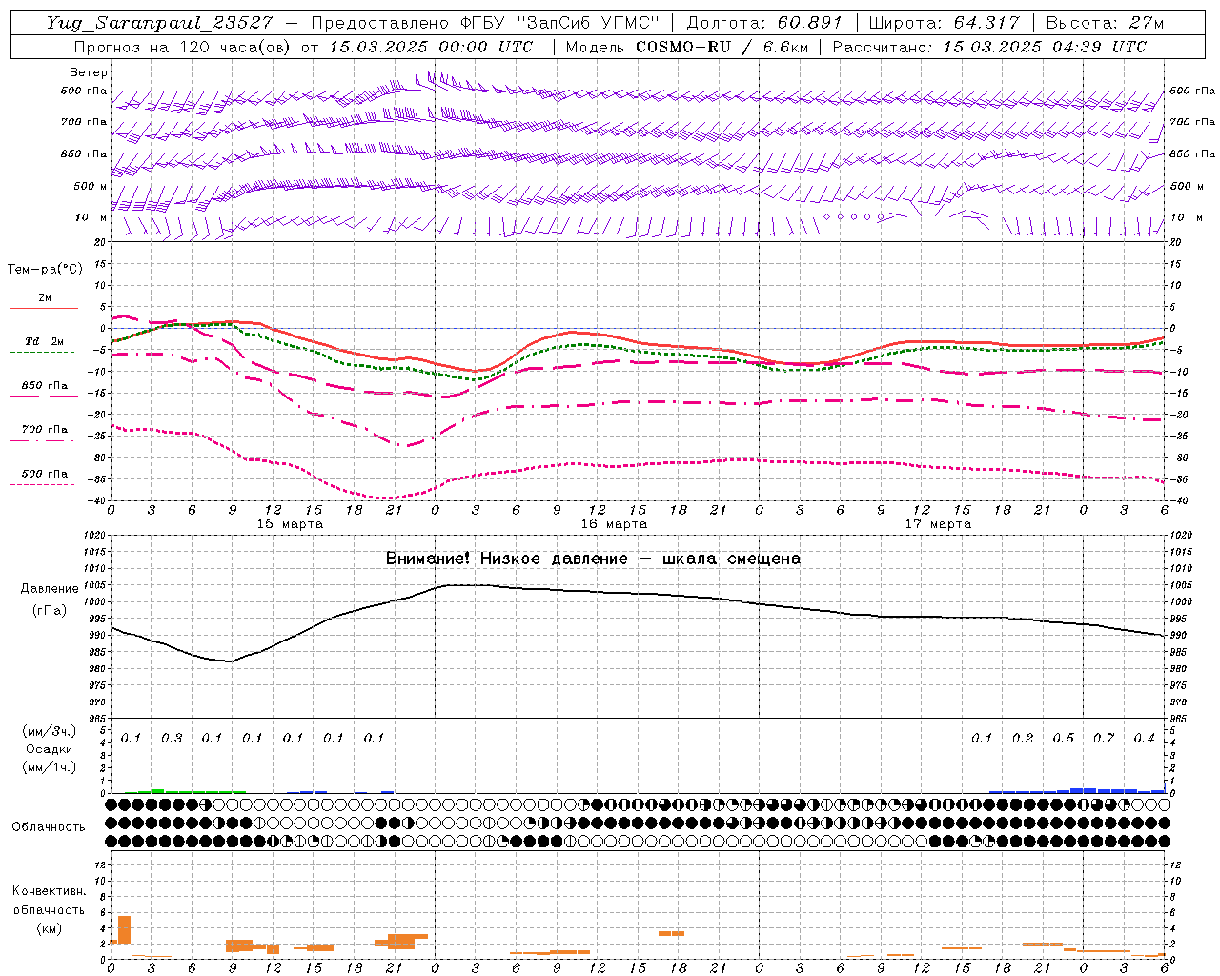The width and height of the screenshot is (1220, 976).
Task: Click the Тем-ра(°C) axis label
Action: point(45,270)
